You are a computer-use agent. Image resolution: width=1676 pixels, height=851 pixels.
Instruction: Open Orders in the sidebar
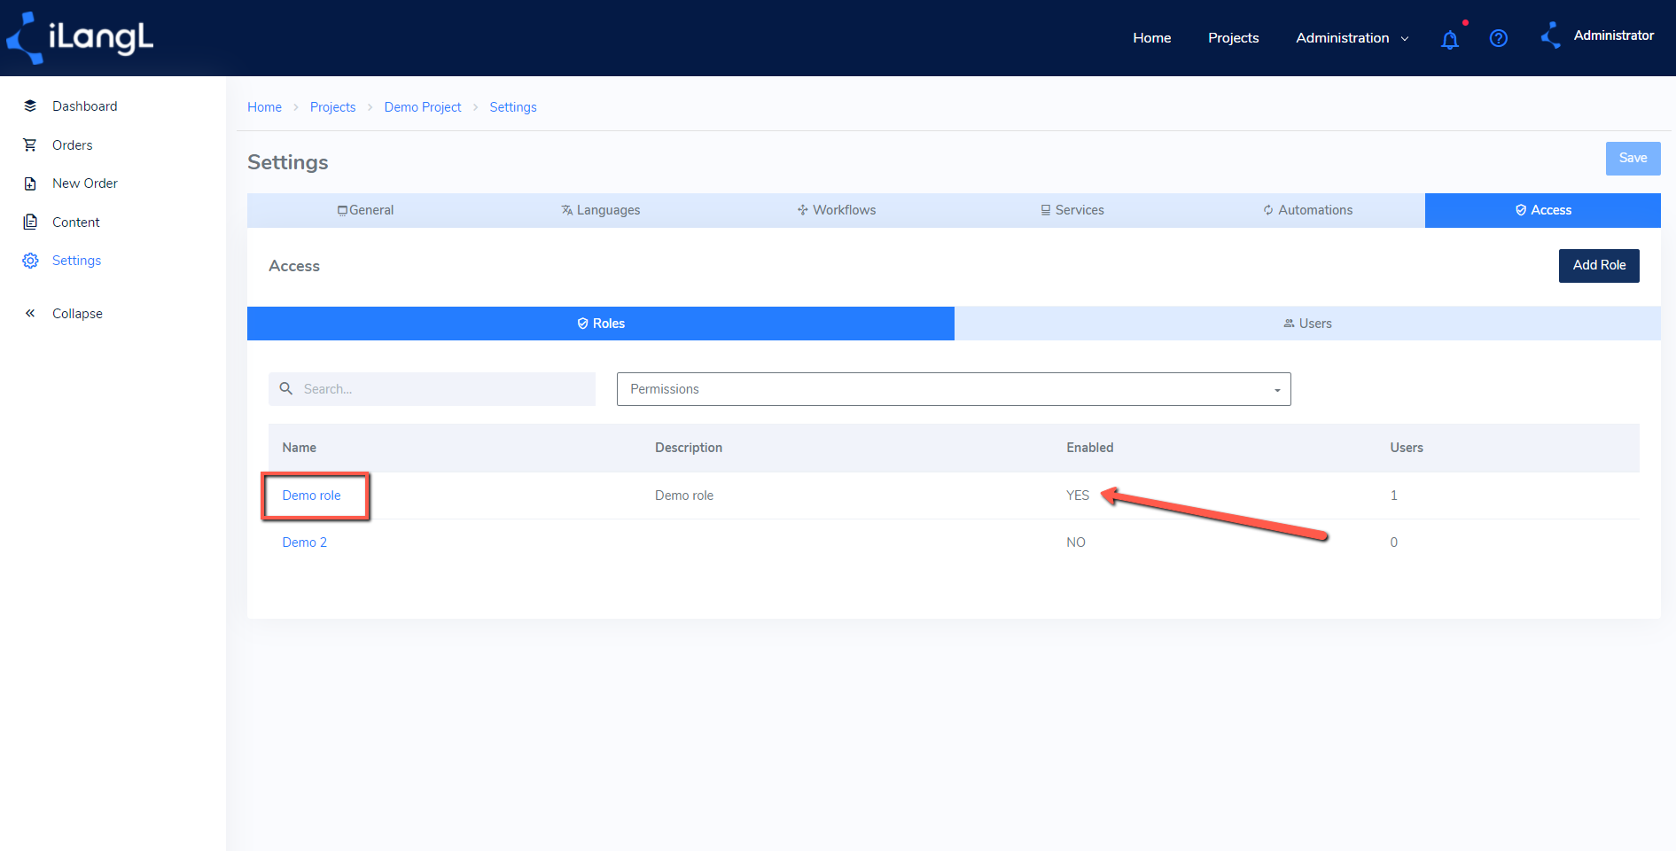click(x=72, y=145)
